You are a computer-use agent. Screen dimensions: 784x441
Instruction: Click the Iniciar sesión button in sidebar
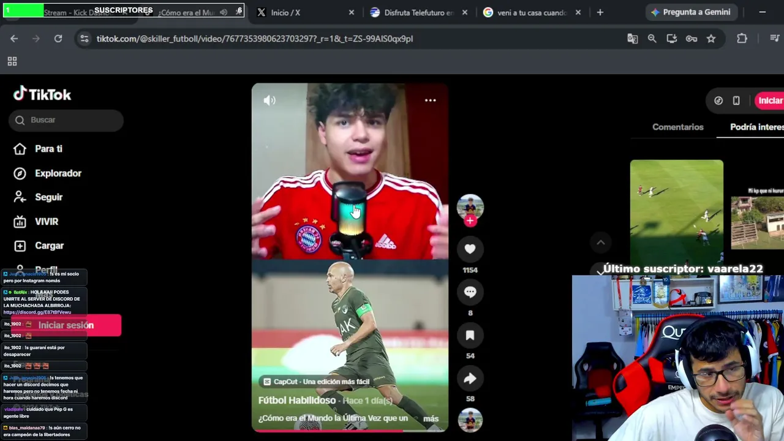(66, 325)
